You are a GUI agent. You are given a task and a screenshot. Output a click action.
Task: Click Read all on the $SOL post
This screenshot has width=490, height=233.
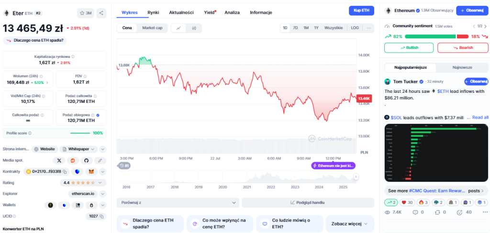(x=480, y=117)
